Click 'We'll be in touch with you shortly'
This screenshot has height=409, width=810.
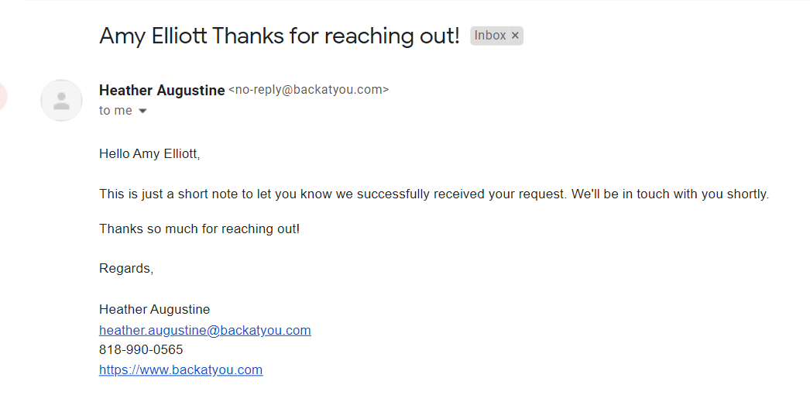(669, 194)
